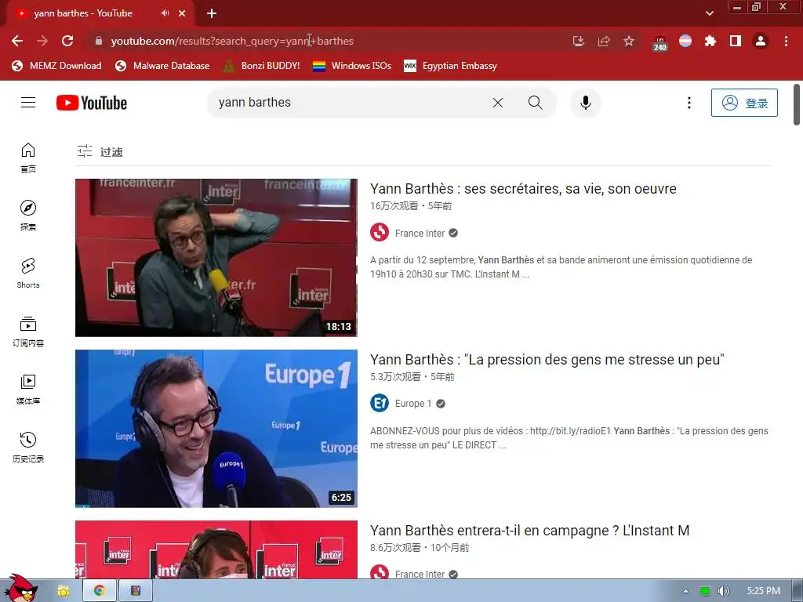Play the 6:25 Europe 1 video thumbnail
Image resolution: width=803 pixels, height=602 pixels.
click(216, 429)
